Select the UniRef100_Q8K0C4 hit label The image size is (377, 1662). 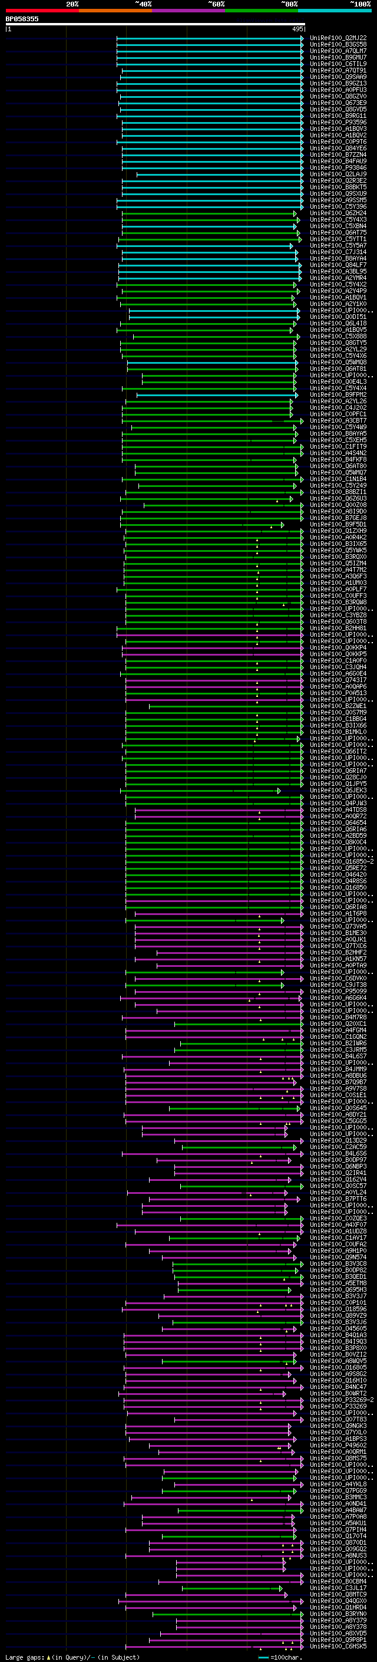[338, 841]
